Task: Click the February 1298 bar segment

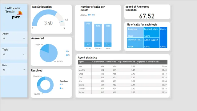Action: 98,33
